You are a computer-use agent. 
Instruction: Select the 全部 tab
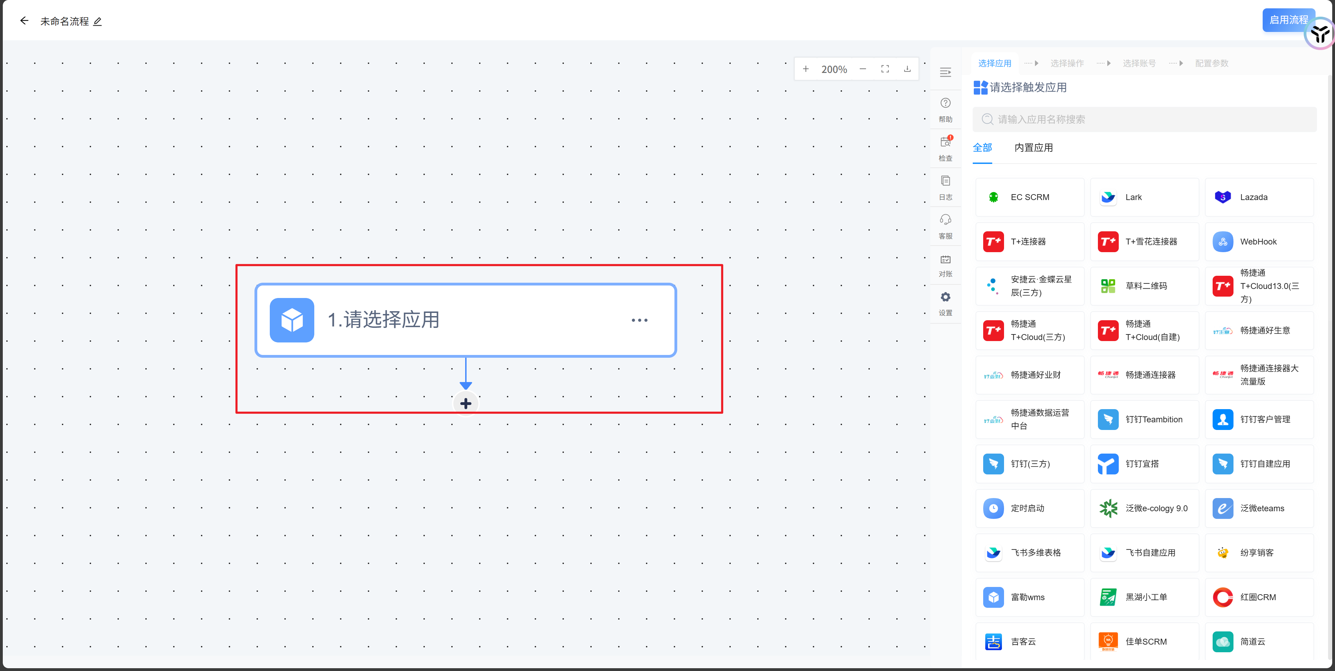pos(982,148)
